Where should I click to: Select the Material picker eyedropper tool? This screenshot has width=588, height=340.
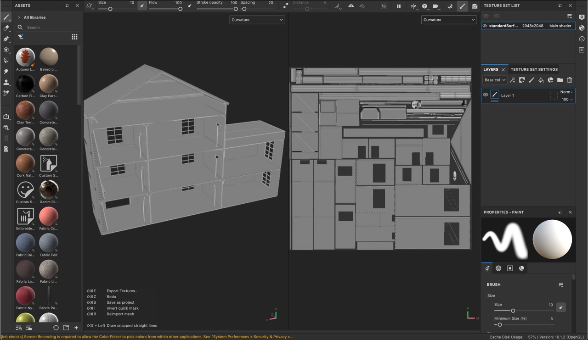(6, 93)
